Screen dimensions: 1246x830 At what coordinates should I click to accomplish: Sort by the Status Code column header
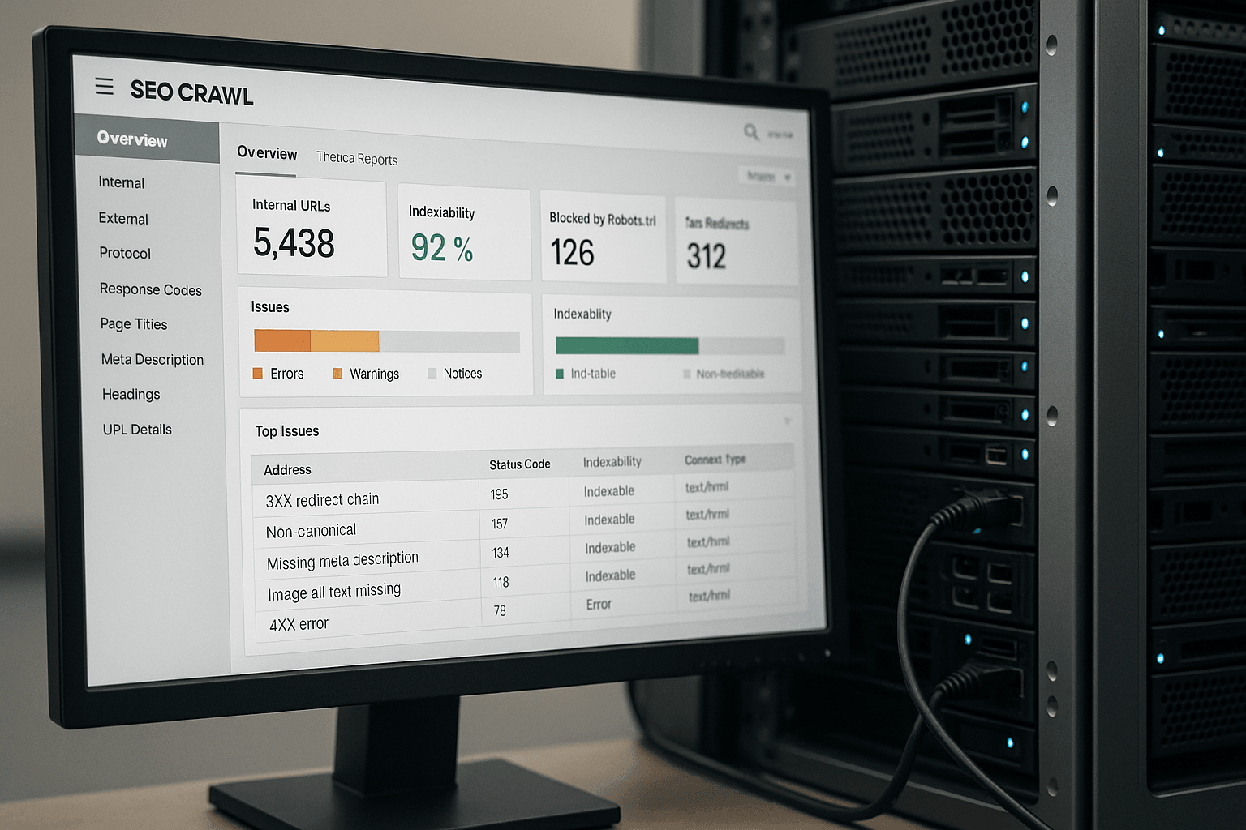[x=520, y=464]
